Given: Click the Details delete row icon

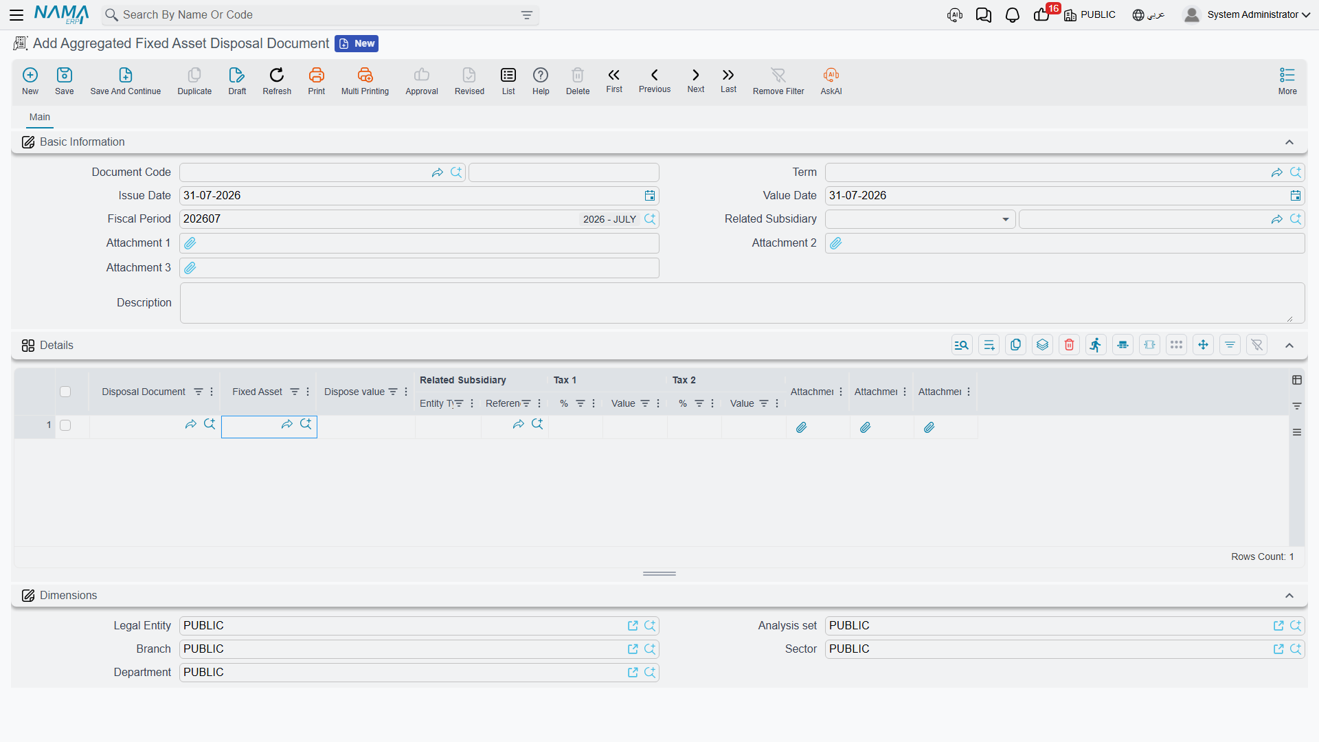Looking at the screenshot, I should 1069,345.
